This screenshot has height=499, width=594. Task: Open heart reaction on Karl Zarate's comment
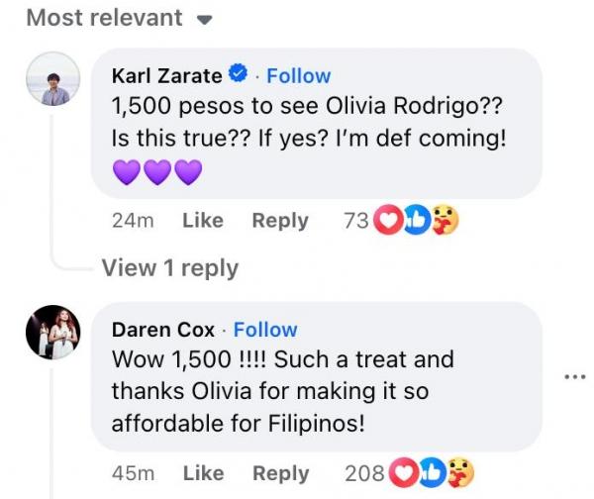388,220
